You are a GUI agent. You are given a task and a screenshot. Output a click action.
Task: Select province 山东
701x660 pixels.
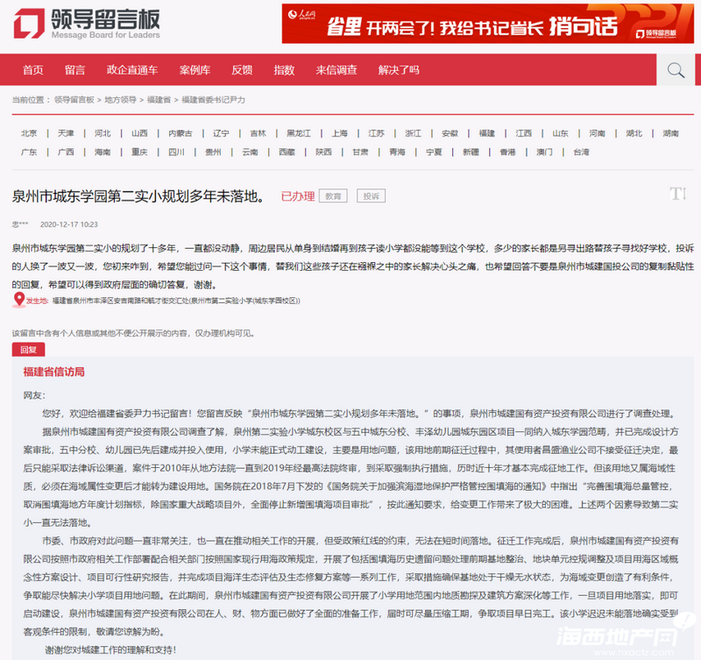point(560,133)
